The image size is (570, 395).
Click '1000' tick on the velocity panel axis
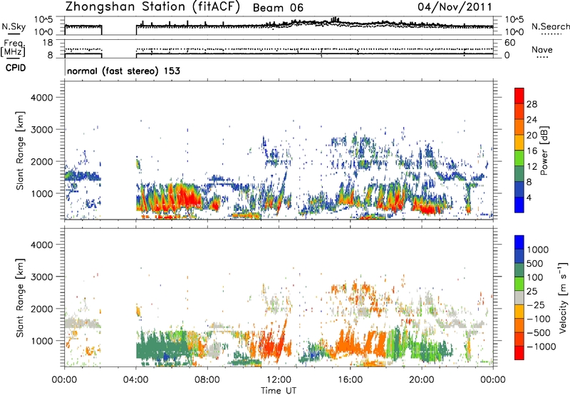click(41, 341)
